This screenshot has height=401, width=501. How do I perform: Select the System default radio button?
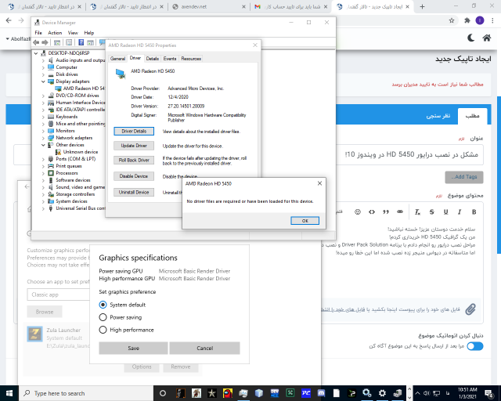103,305
